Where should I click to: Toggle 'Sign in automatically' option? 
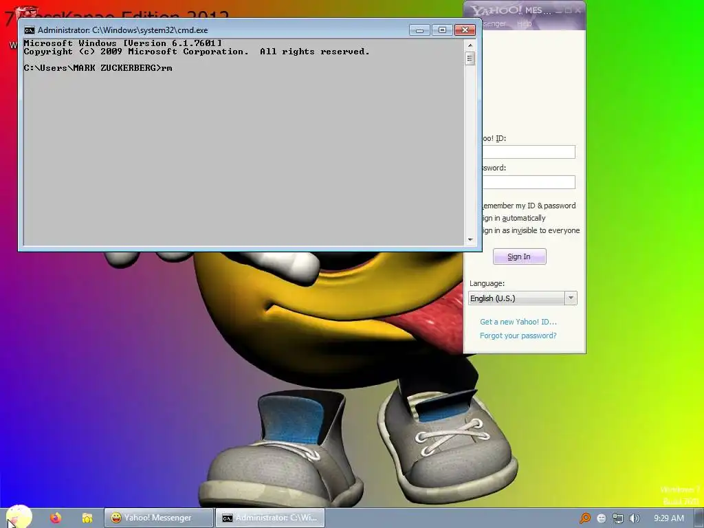click(x=513, y=218)
